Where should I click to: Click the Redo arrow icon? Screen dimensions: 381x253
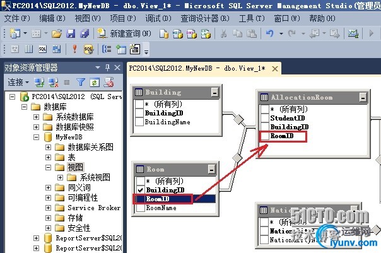[x=292, y=33]
